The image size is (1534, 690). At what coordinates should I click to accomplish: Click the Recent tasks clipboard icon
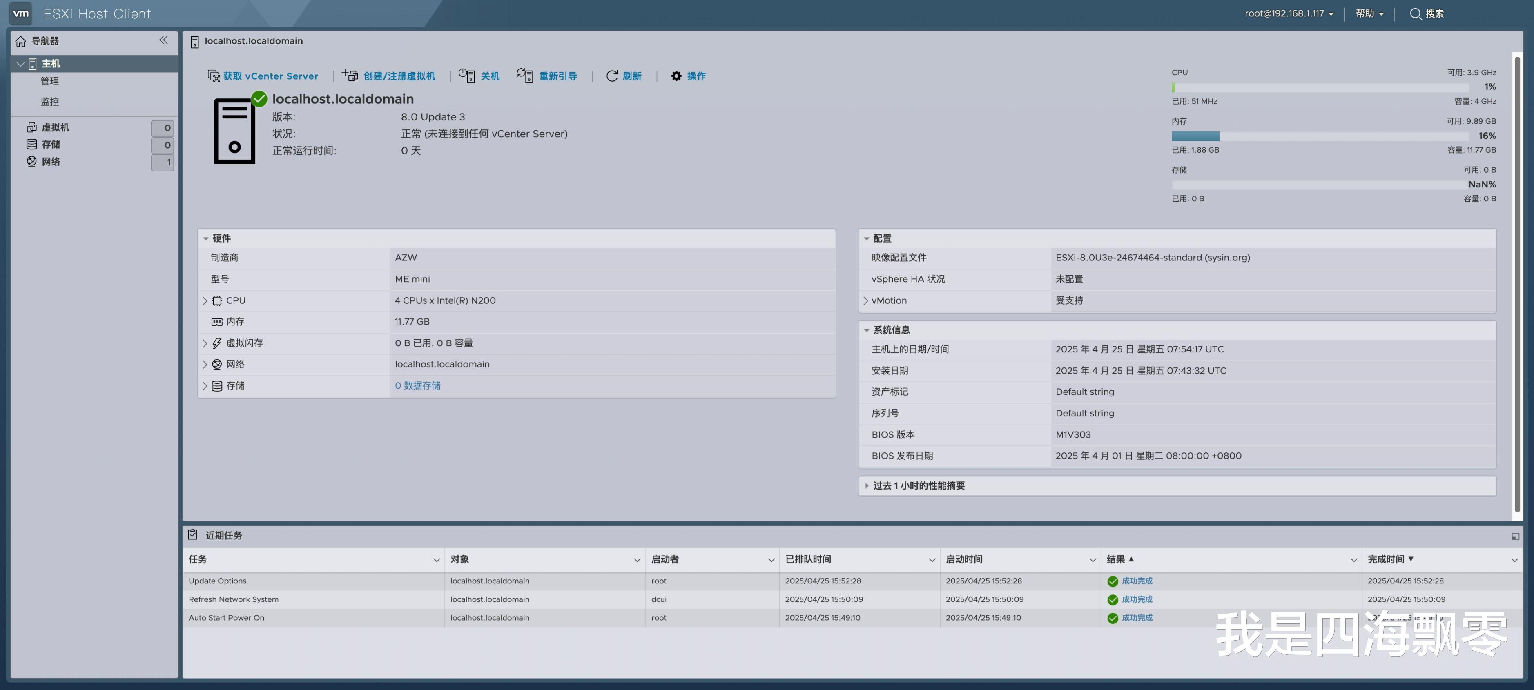click(192, 534)
